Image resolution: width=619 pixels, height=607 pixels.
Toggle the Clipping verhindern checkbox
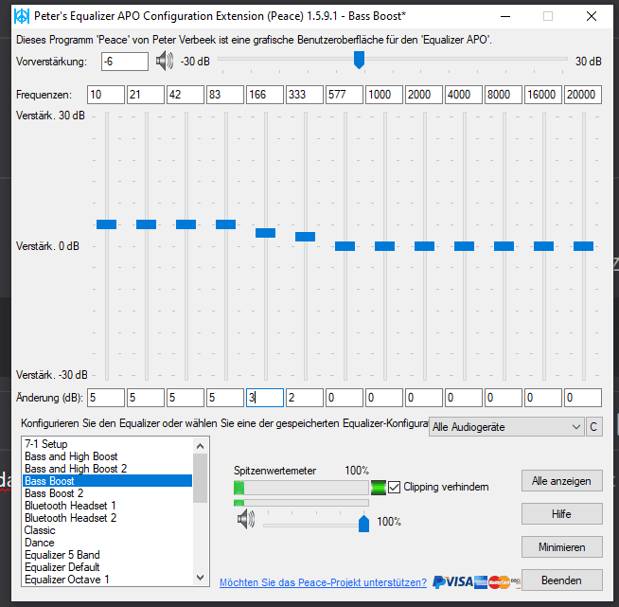coord(394,488)
